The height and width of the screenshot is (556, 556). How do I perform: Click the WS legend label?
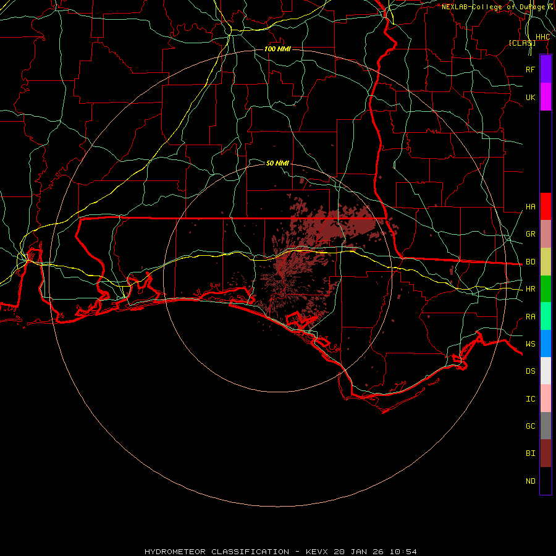pos(530,344)
